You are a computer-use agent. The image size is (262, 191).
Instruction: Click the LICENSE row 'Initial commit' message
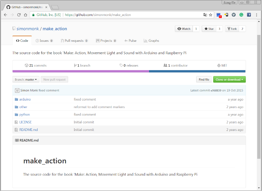point(84,122)
